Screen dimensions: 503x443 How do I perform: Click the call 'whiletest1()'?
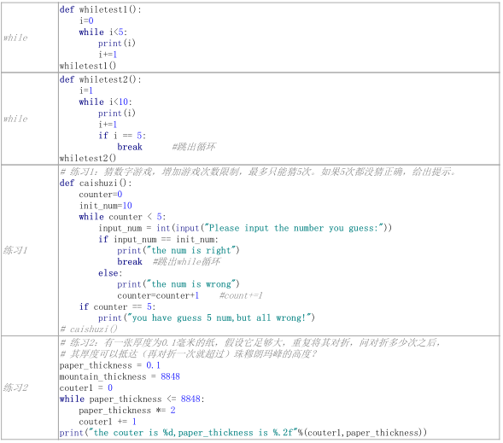88,66
